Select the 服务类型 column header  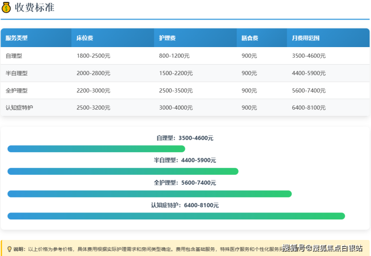[17, 38]
